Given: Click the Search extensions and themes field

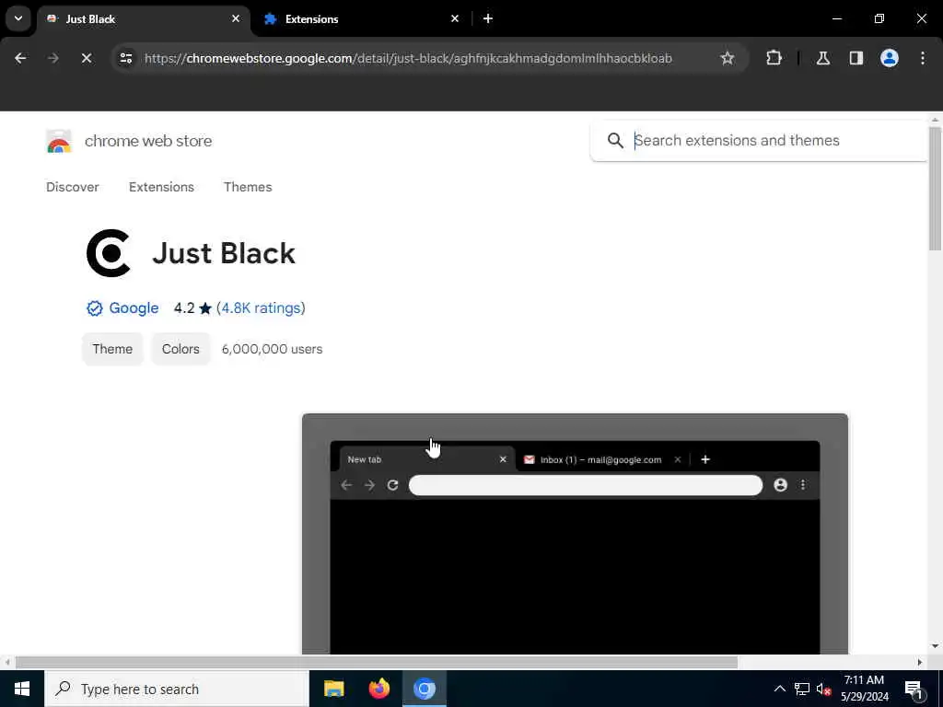Looking at the screenshot, I should 759,141.
